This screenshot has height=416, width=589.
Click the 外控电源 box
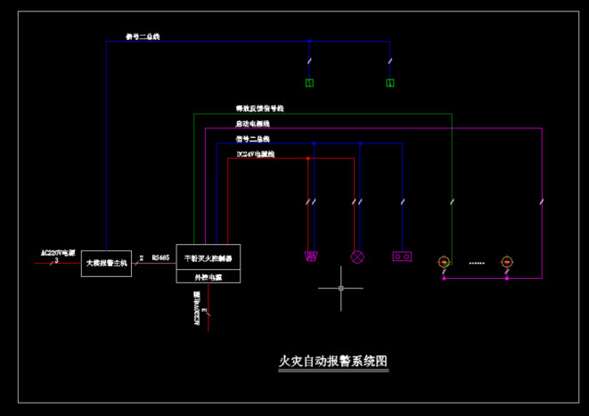pyautogui.click(x=209, y=277)
